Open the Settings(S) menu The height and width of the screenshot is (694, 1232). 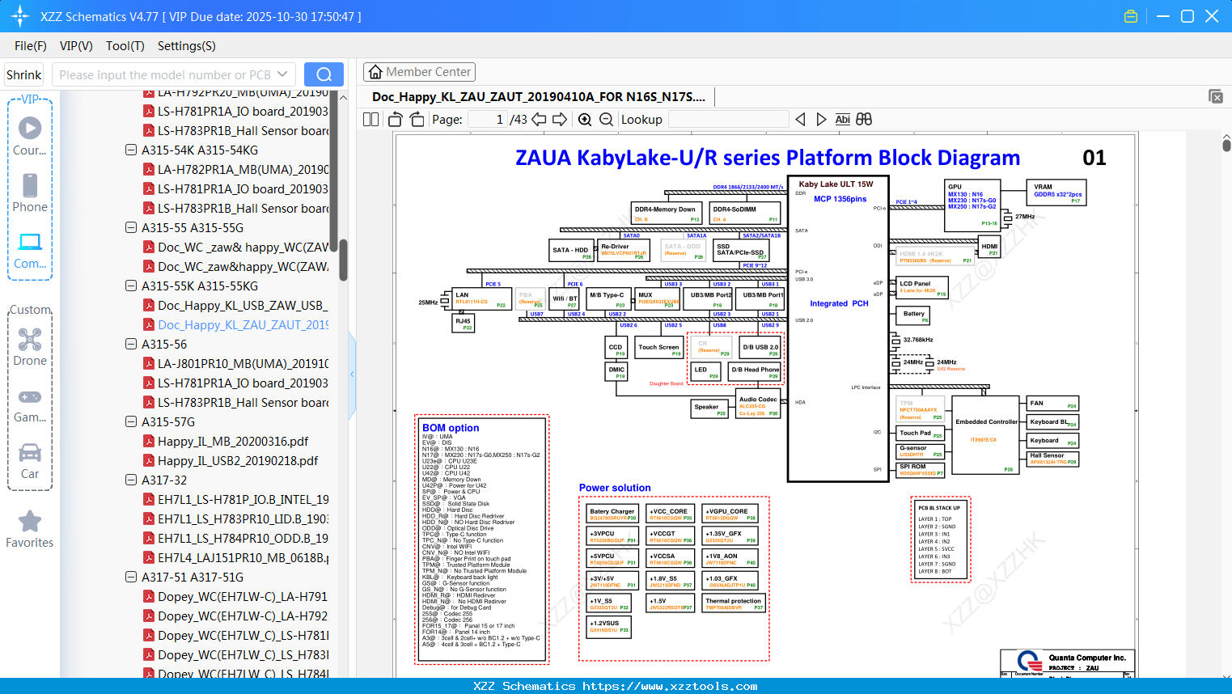click(187, 46)
